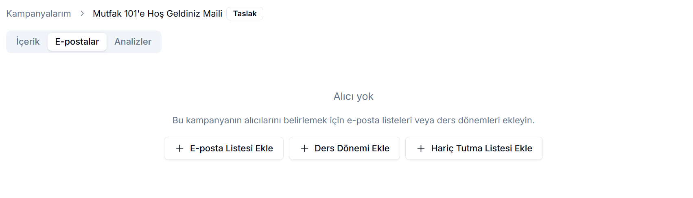Open the İçerik tab
693x198 pixels.
(x=28, y=42)
